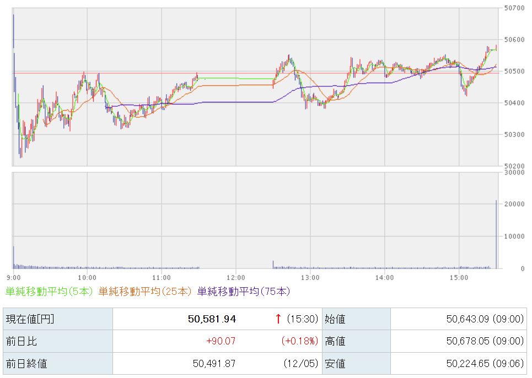Click the red up arrow beside 15:30
Screen dimensions: 532x378
[x=278, y=319]
